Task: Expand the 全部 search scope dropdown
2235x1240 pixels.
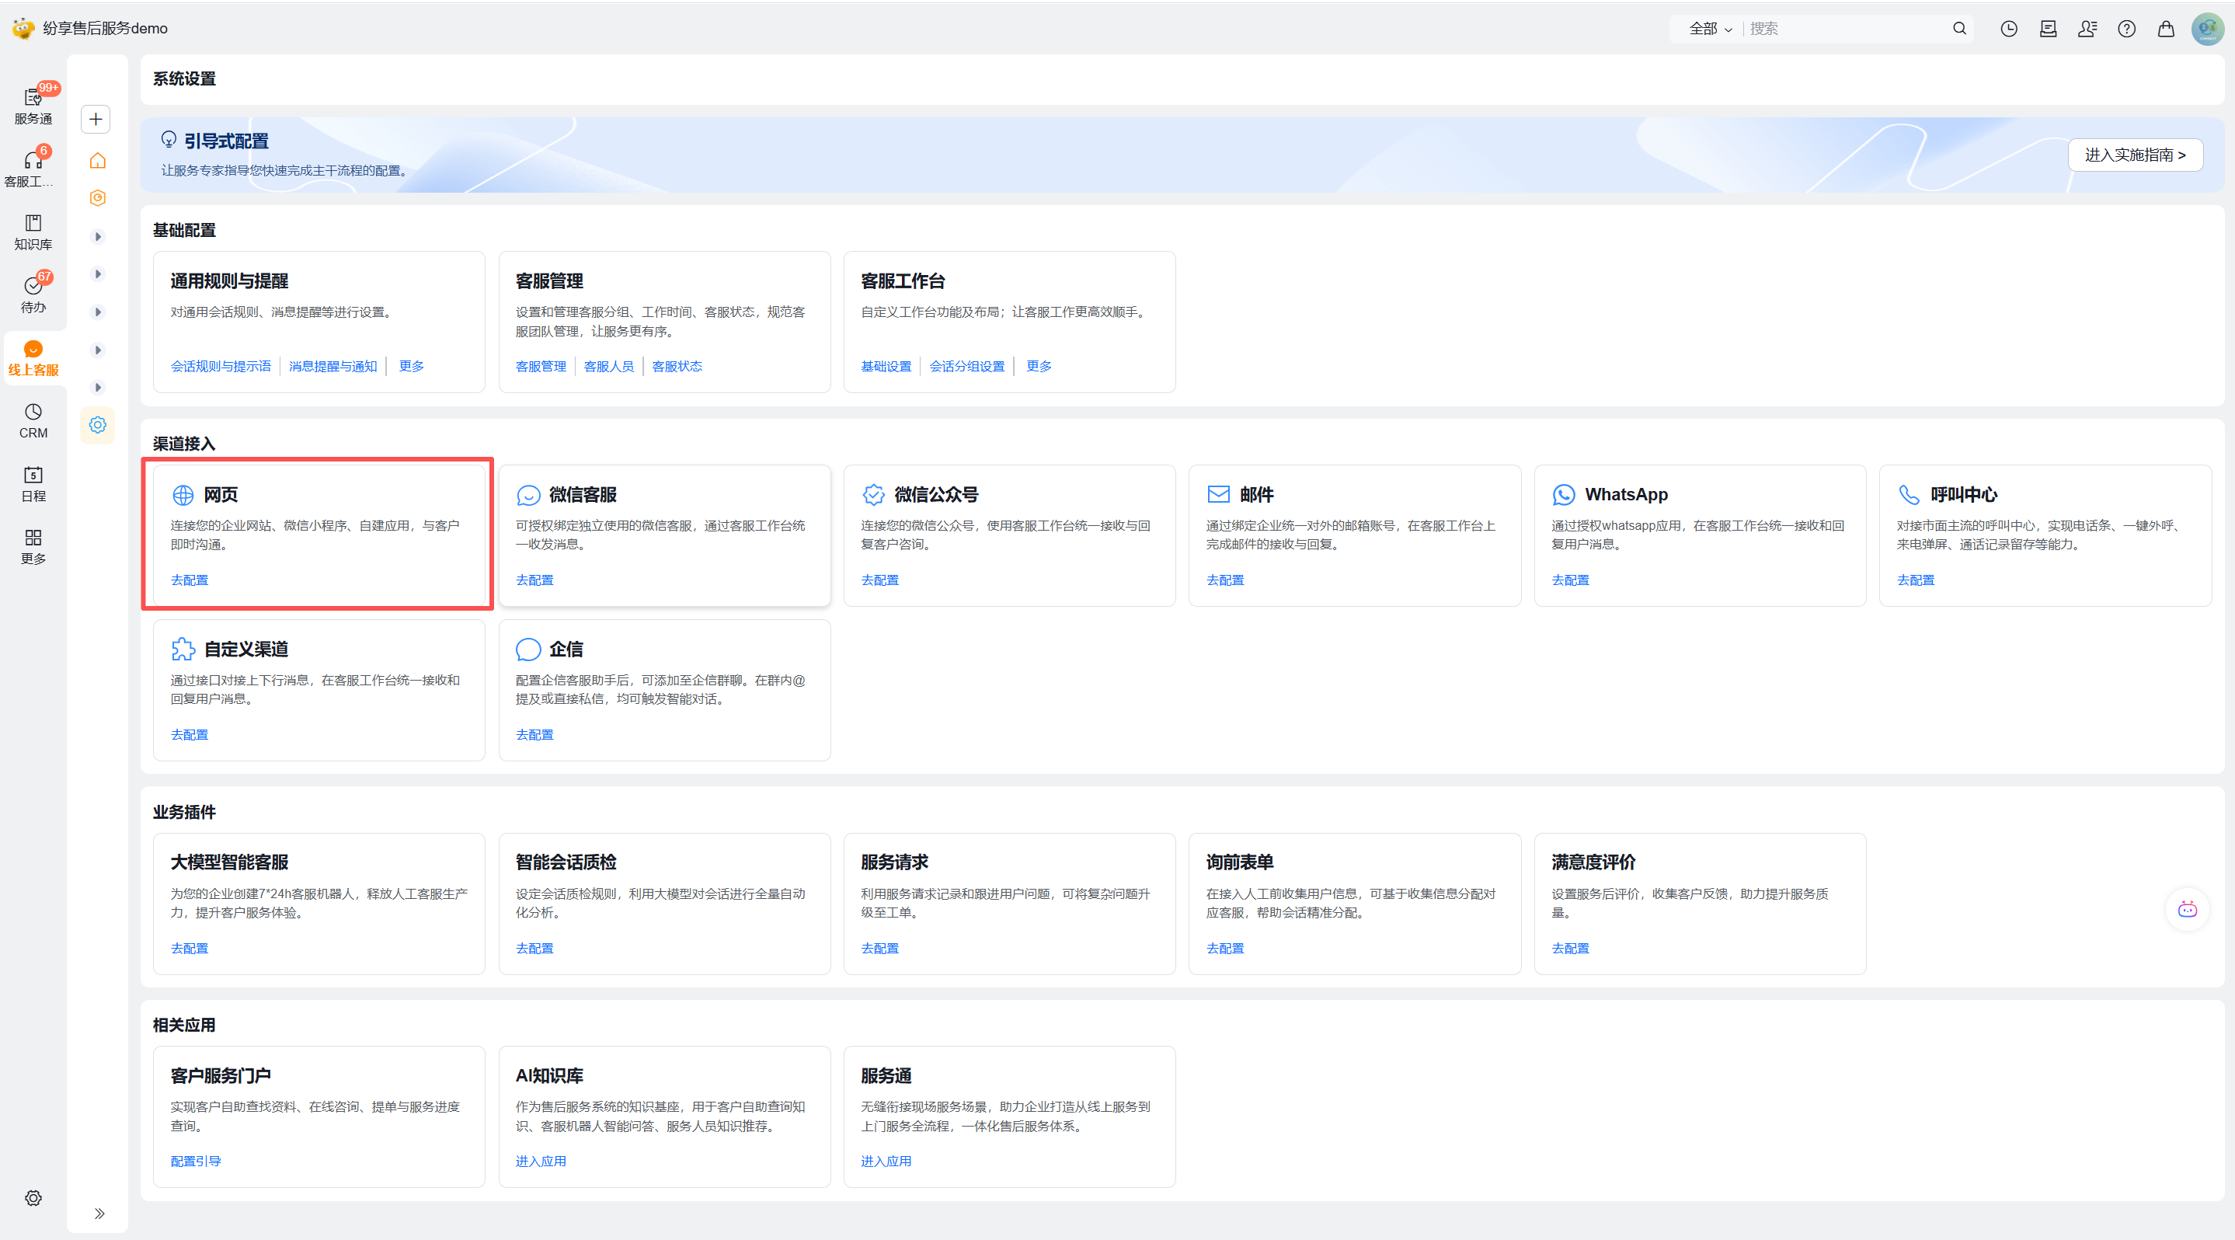Action: pos(1710,29)
